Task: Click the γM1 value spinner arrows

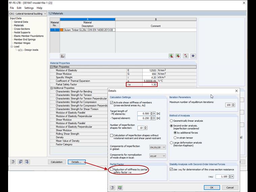Action: (x=230, y=177)
